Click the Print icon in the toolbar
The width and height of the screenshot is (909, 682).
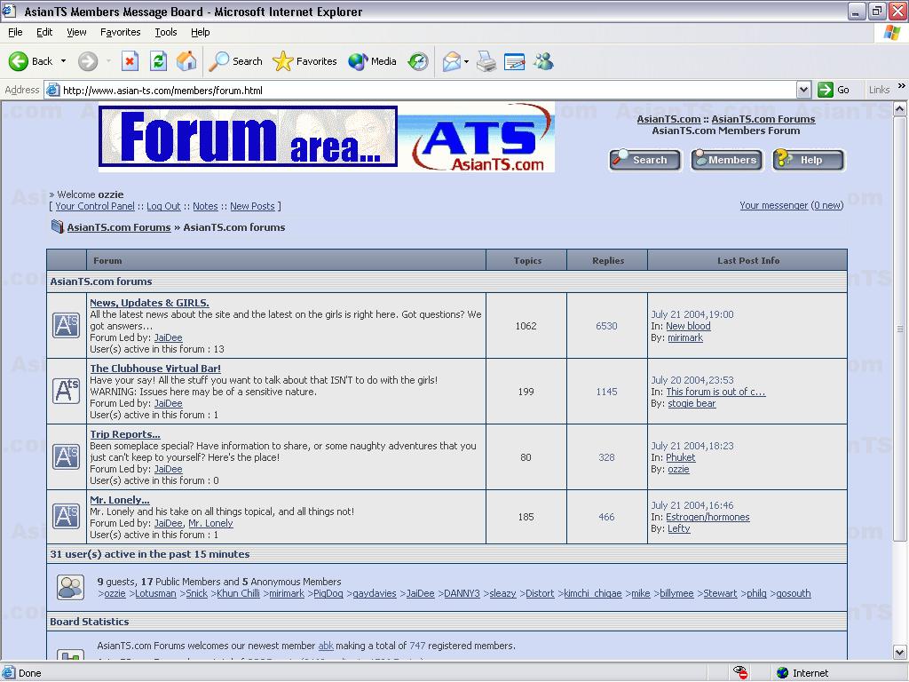coord(486,61)
